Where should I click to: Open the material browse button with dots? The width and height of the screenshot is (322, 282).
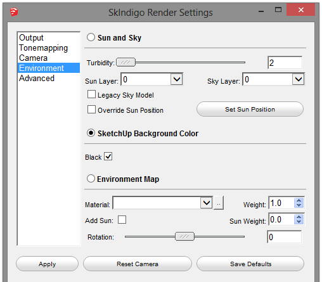219,203
